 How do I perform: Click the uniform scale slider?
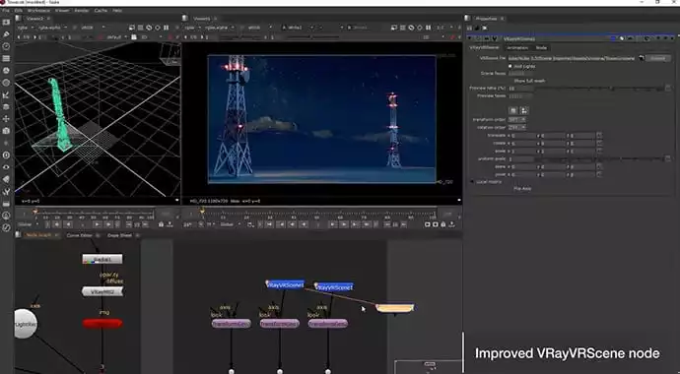point(599,158)
